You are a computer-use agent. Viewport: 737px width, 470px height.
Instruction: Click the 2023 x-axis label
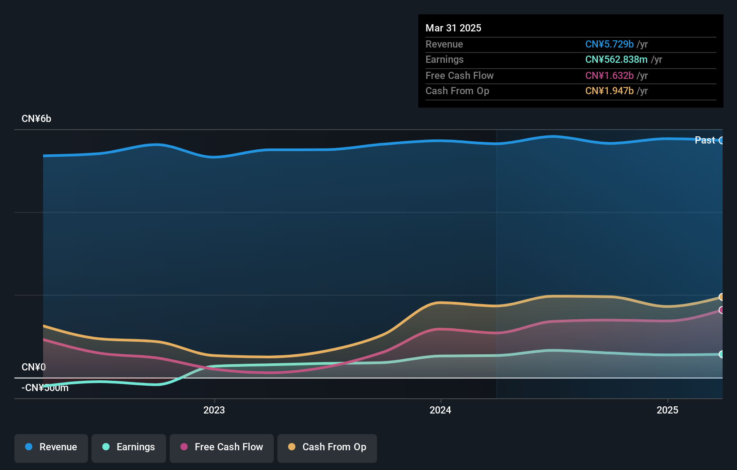[214, 410]
